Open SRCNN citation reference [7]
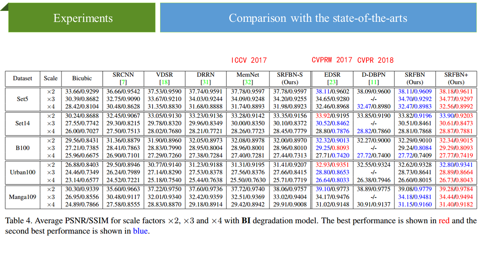This screenshot has height=271, width=482. (x=123, y=82)
